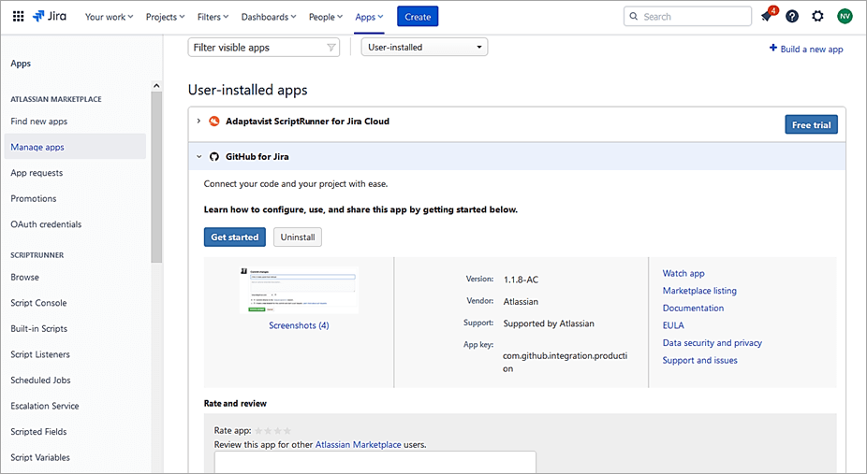Click the plus icon by Build a new app
The image size is (867, 474).
tap(773, 48)
